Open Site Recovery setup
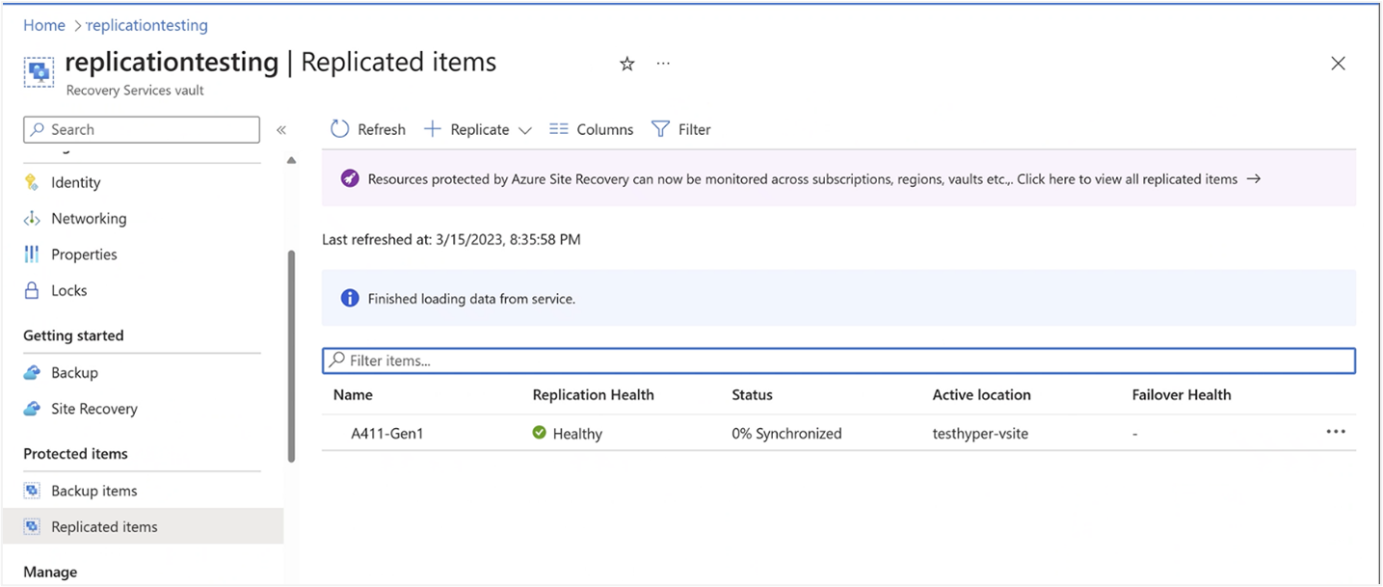 [93, 409]
